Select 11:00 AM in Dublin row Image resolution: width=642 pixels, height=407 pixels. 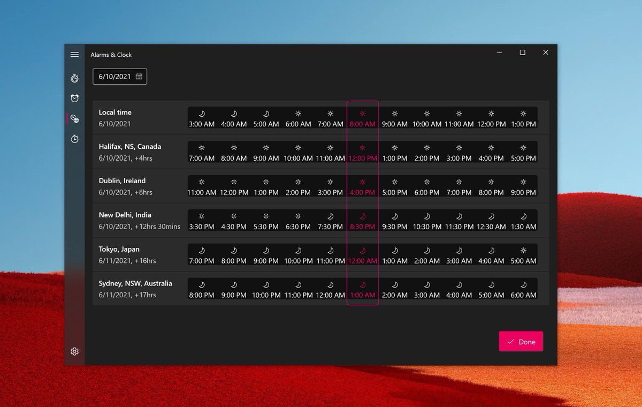click(202, 187)
